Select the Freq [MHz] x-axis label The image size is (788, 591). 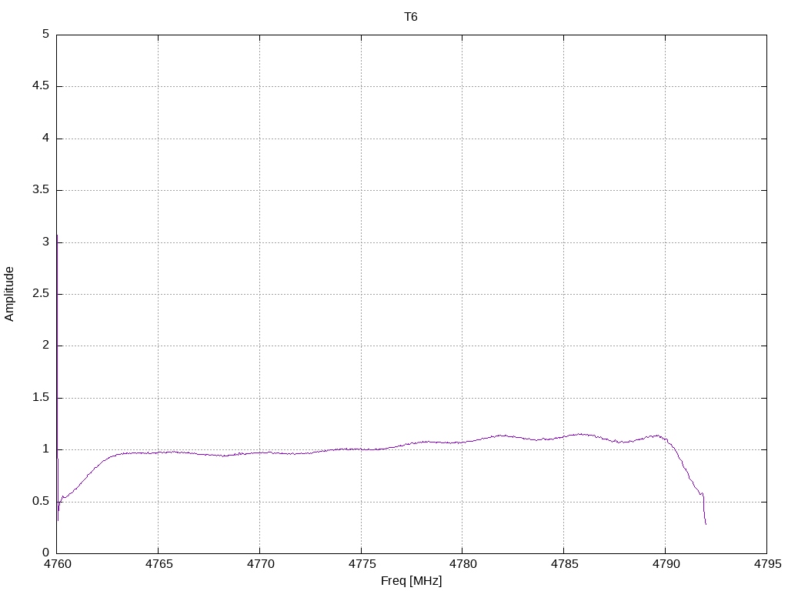(411, 581)
